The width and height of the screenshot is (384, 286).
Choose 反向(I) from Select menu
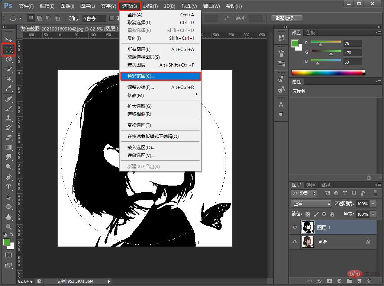click(161, 38)
